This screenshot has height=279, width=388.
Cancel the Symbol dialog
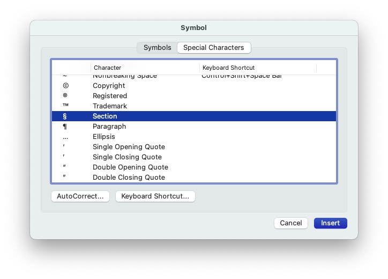click(x=291, y=223)
